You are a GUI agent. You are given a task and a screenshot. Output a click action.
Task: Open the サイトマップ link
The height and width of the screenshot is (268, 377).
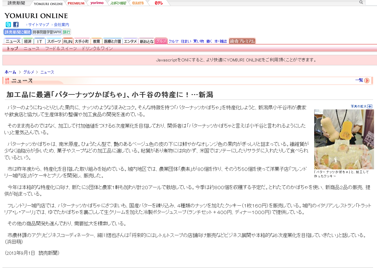coord(39,25)
